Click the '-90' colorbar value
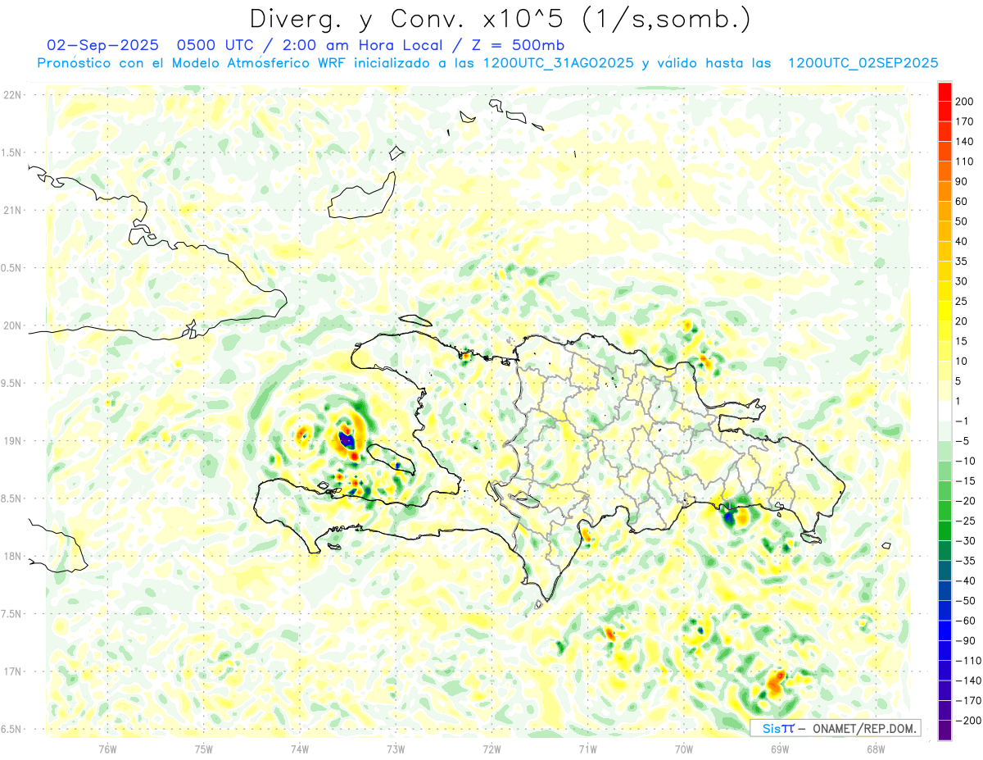Viewport: 983px width, 760px height. point(967,641)
